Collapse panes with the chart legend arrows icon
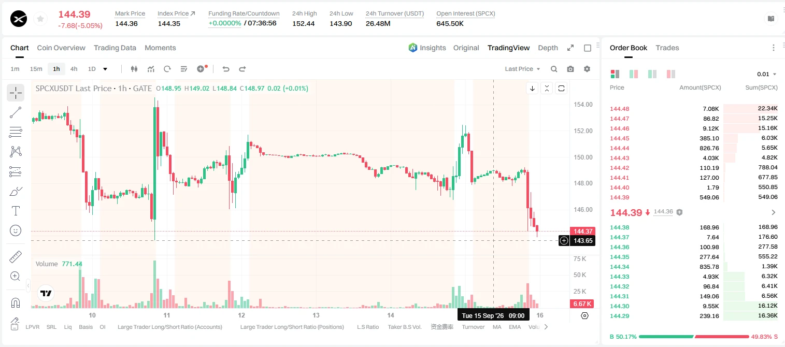 (x=547, y=88)
